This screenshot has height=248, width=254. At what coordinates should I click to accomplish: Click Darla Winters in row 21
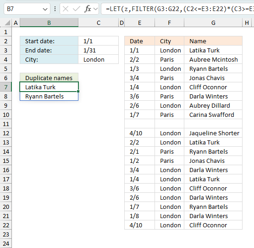[x=213, y=216]
